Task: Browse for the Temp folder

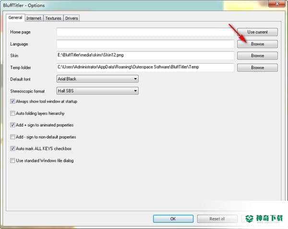Action: click(257, 68)
